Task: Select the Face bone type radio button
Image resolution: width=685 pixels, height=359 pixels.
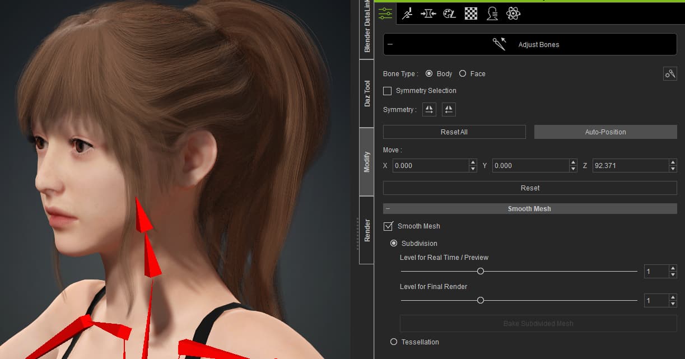Action: (463, 74)
